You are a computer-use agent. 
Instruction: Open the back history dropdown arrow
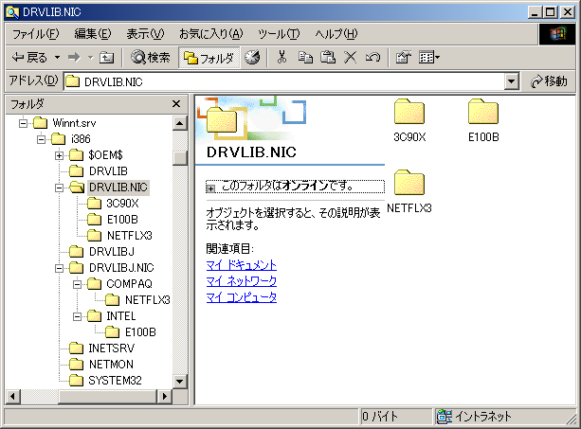(x=57, y=58)
